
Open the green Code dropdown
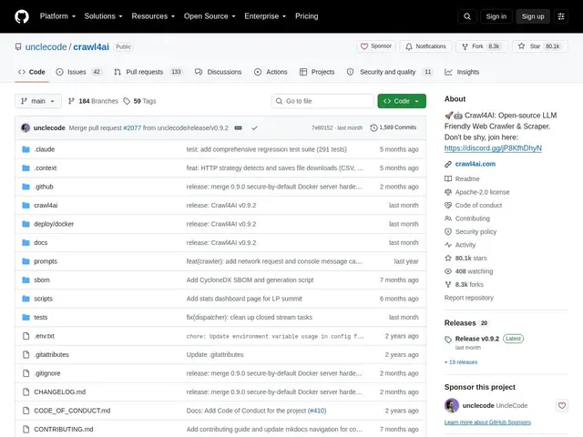point(402,101)
